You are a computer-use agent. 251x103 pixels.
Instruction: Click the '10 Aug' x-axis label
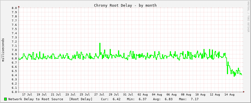(201, 95)
